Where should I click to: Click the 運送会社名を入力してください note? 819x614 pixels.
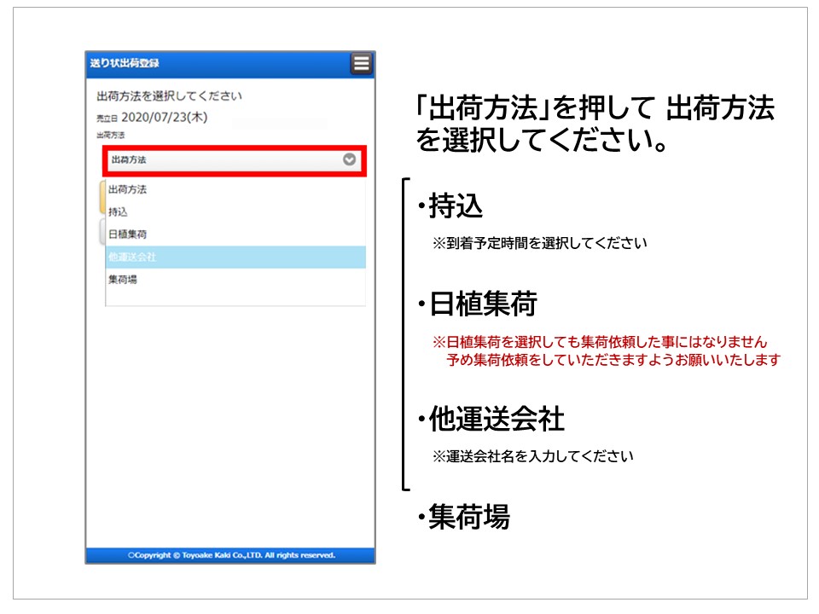tap(532, 456)
